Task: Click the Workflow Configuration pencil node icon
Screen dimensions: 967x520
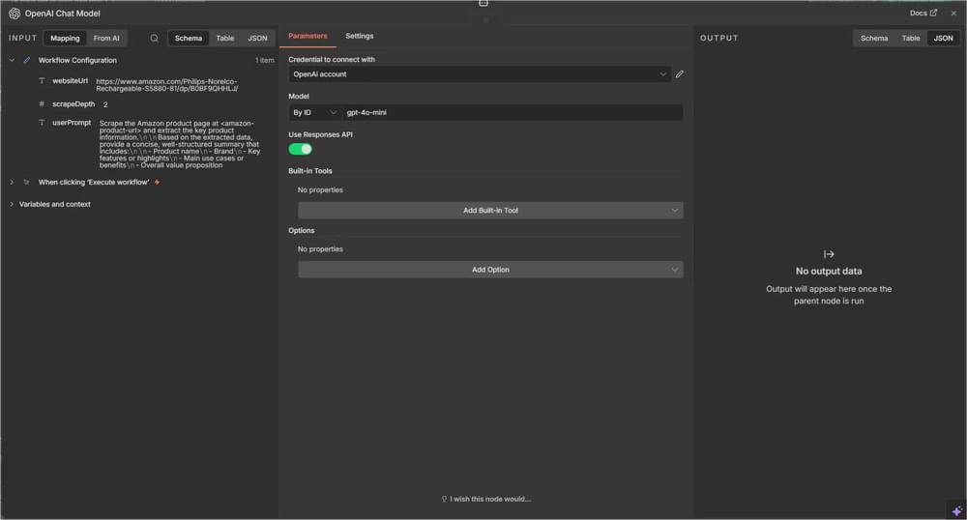Action: (27, 60)
